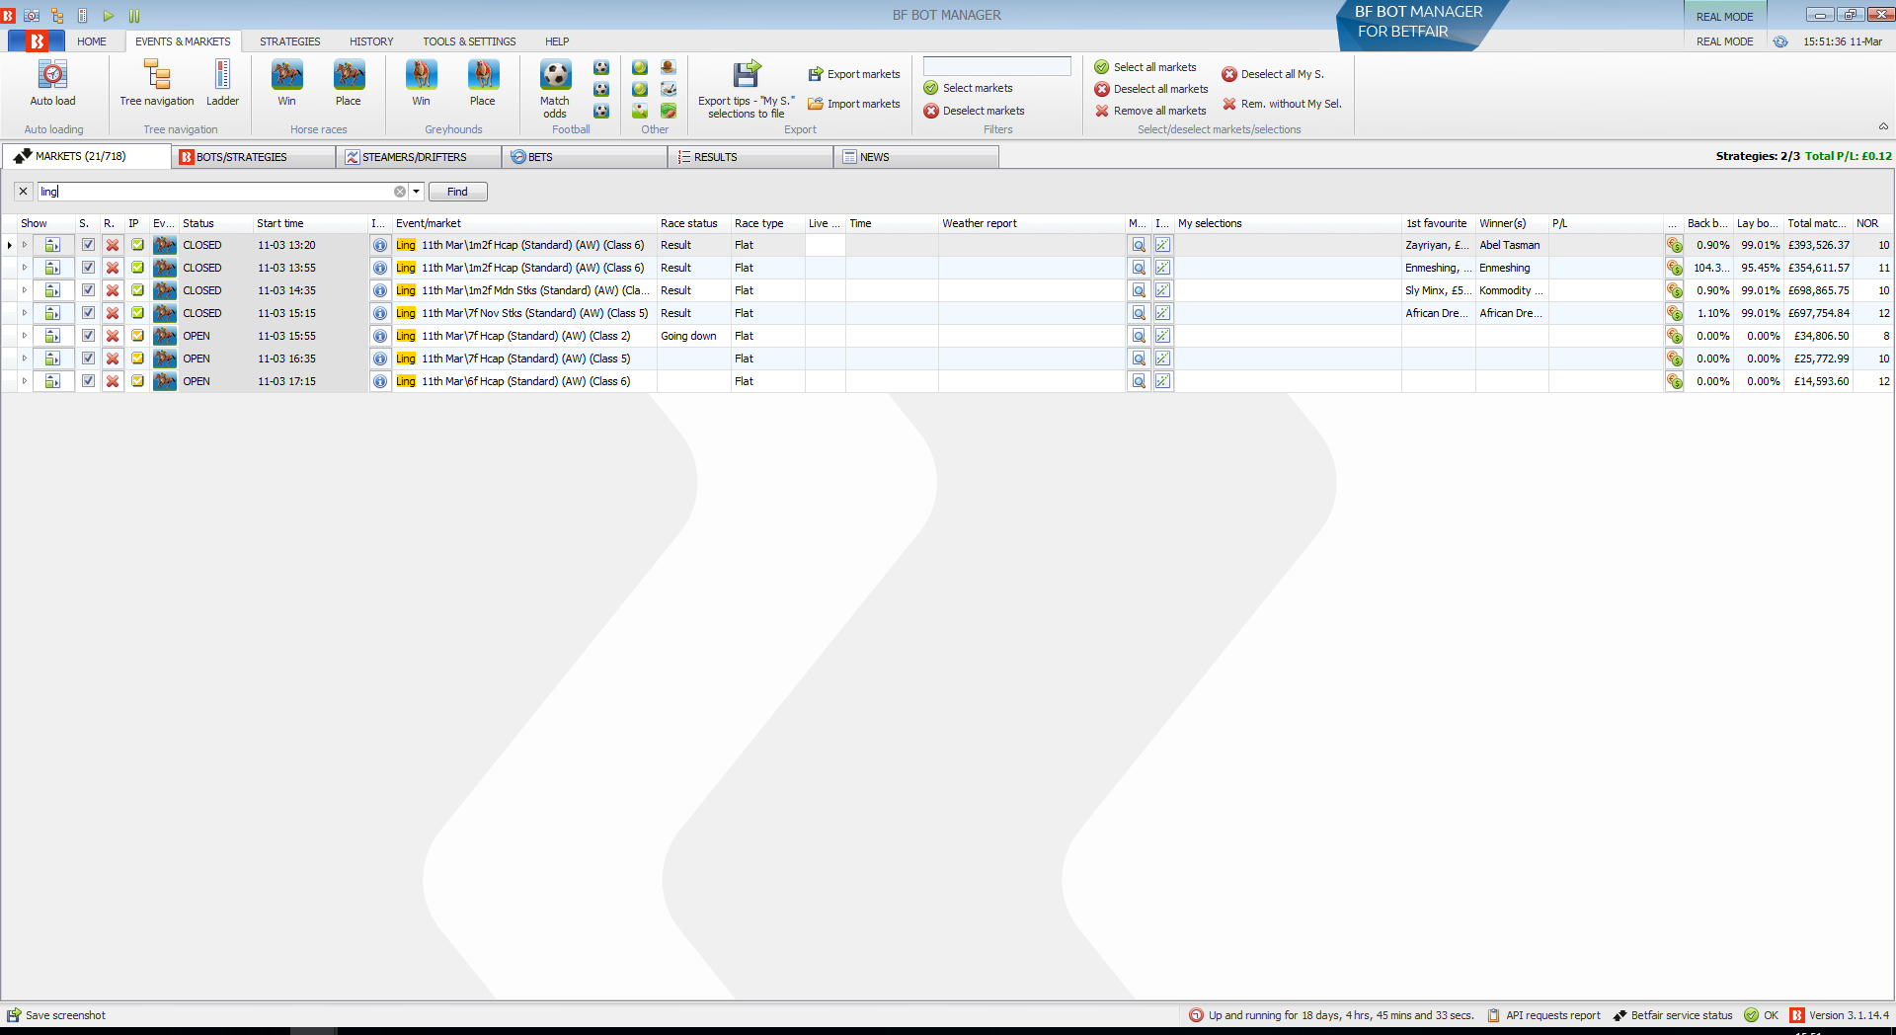The height and width of the screenshot is (1035, 1896).
Task: Toggle selection checkbox for 15:15 market
Action: point(88,313)
